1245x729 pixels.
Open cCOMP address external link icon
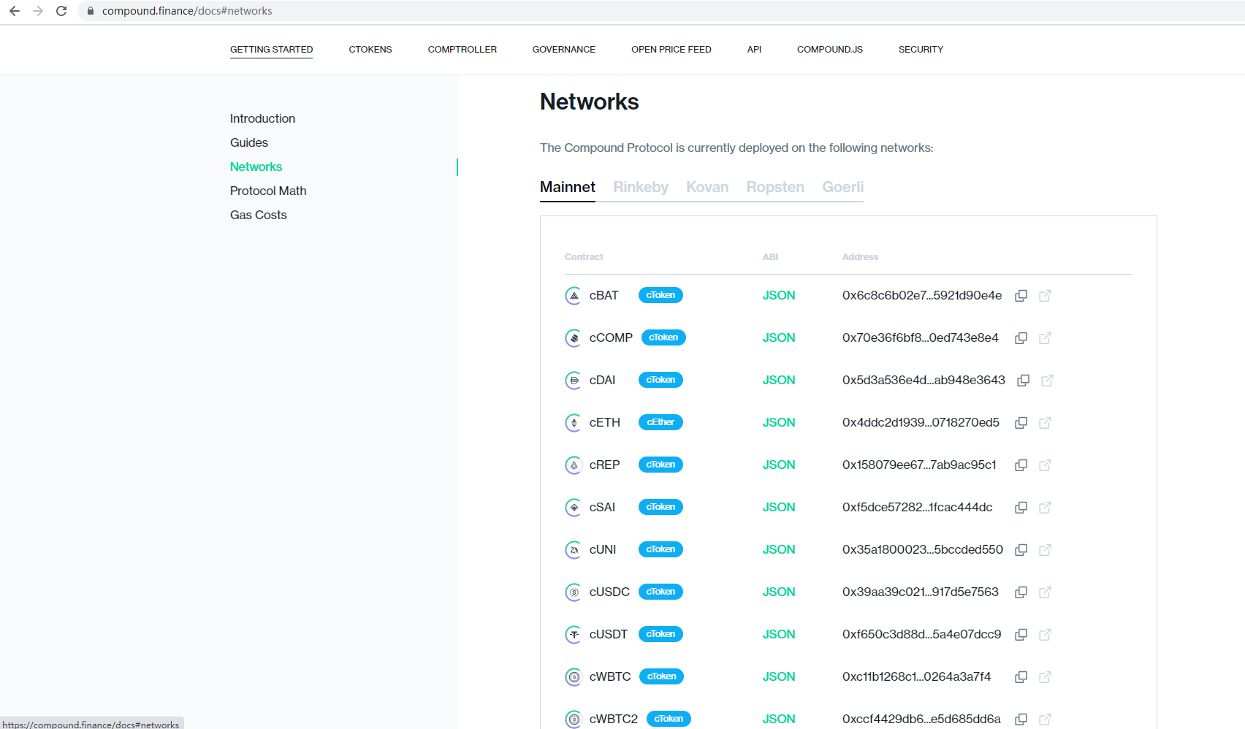tap(1046, 338)
